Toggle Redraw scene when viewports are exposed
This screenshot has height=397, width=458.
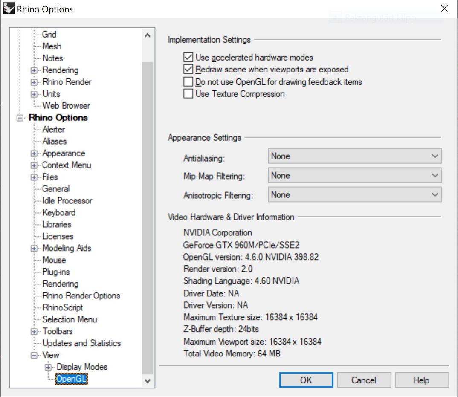click(x=188, y=69)
